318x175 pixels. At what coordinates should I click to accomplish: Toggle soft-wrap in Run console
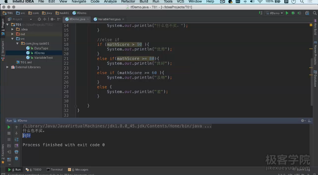16,139
